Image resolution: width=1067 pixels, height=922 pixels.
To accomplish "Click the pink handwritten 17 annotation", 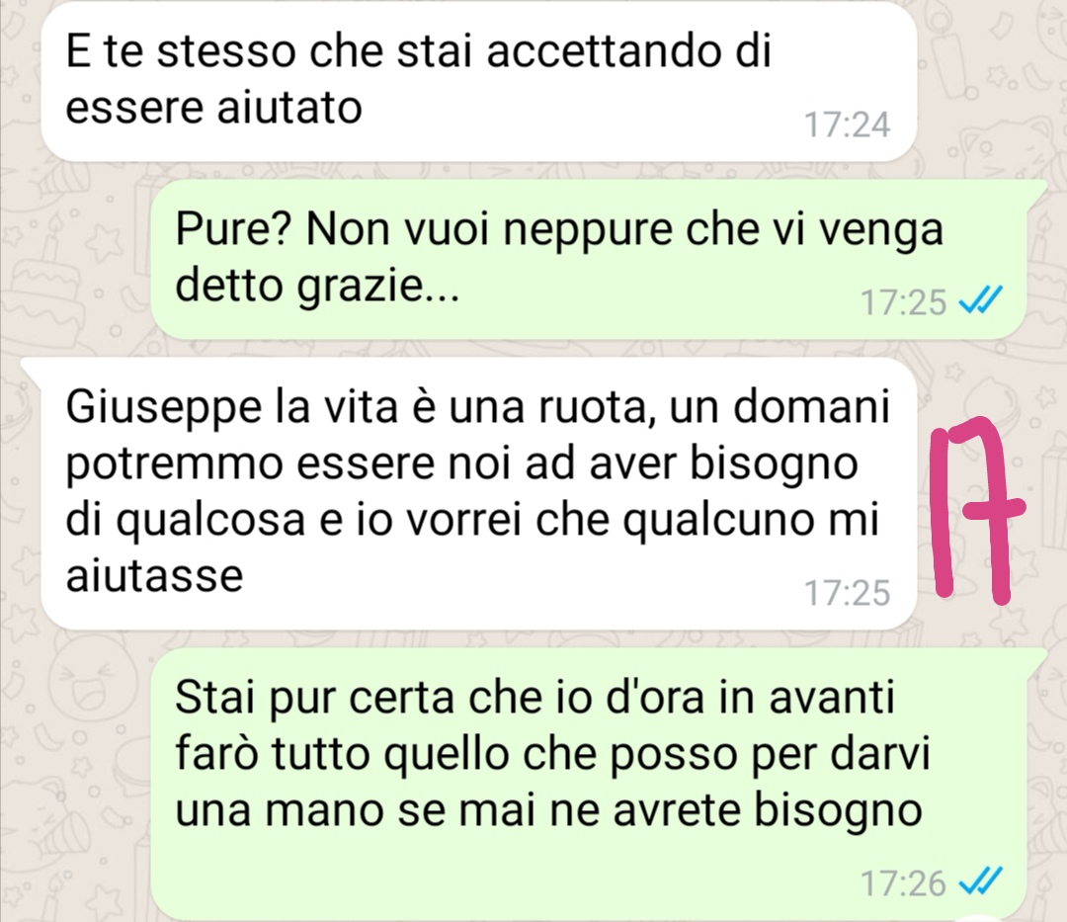I will click(x=976, y=510).
